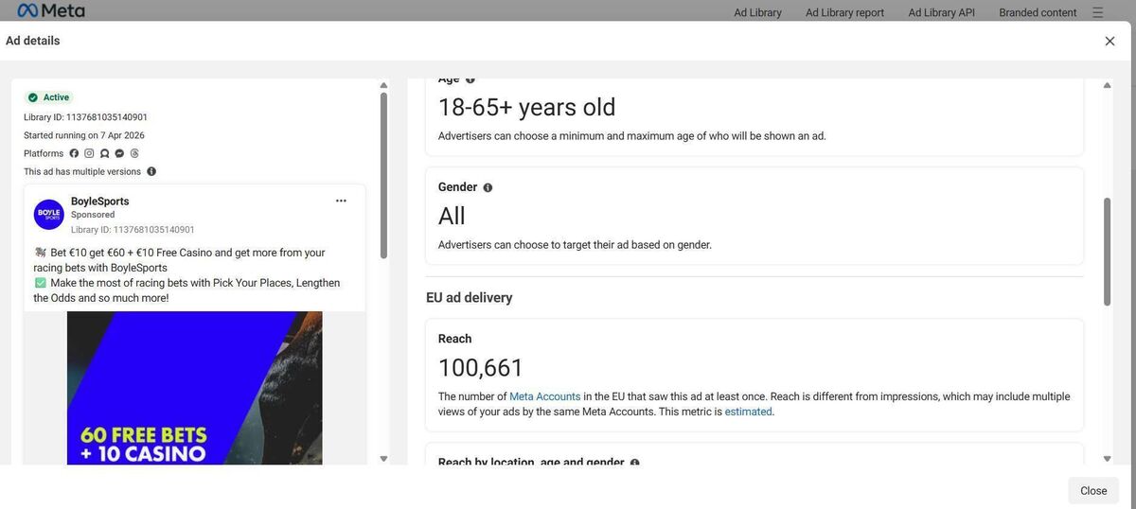This screenshot has width=1136, height=509.
Task: Click the Instagram platform icon
Action: click(89, 153)
